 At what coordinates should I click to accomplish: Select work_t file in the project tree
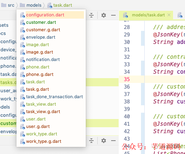click(x=8, y=99)
